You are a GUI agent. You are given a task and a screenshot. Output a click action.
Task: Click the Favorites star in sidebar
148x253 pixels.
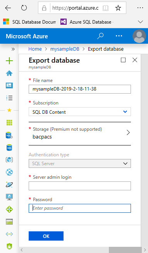9,110
